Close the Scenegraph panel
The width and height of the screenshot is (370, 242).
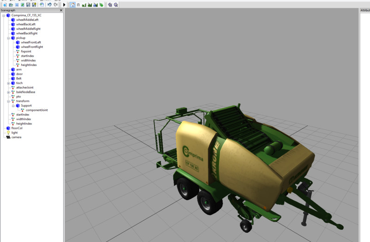tap(61, 10)
